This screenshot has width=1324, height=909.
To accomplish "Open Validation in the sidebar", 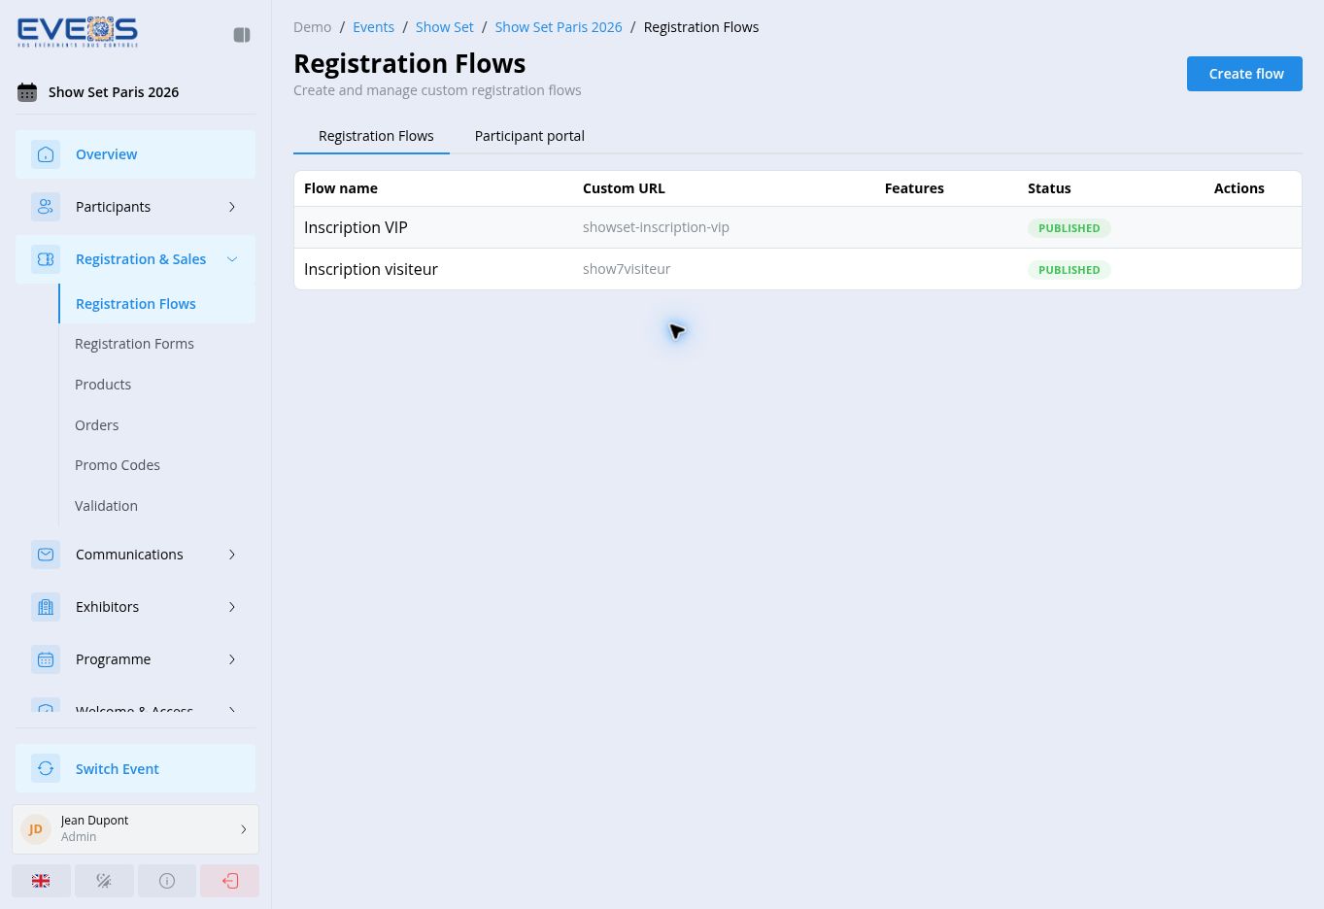I will [x=106, y=506].
